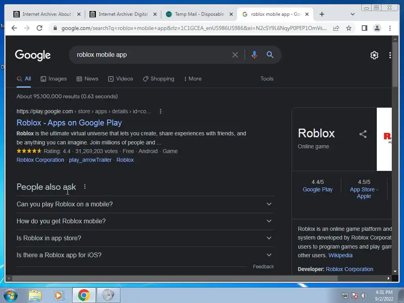This screenshot has width=404, height=303.
Task: Share this page via address bar icon
Action: pyautogui.click(x=336, y=28)
